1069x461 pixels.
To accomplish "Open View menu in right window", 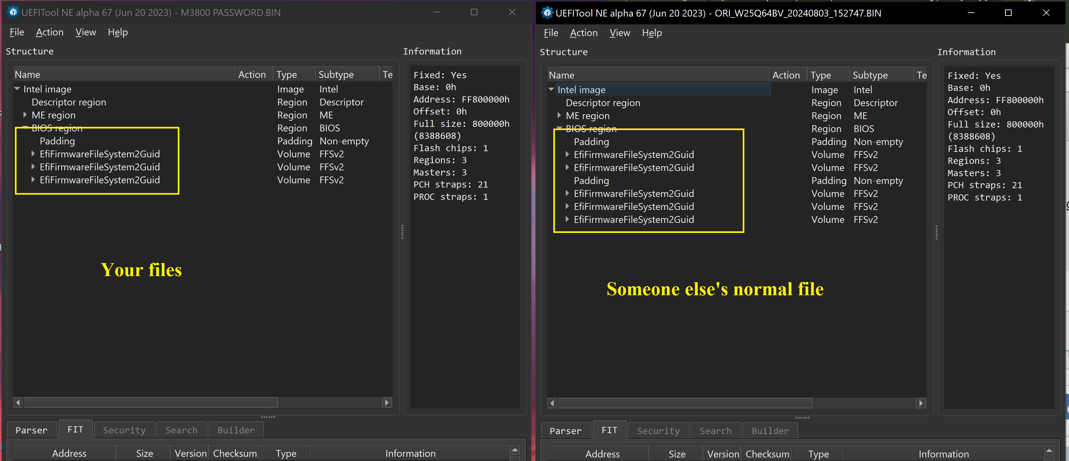I will (x=619, y=33).
